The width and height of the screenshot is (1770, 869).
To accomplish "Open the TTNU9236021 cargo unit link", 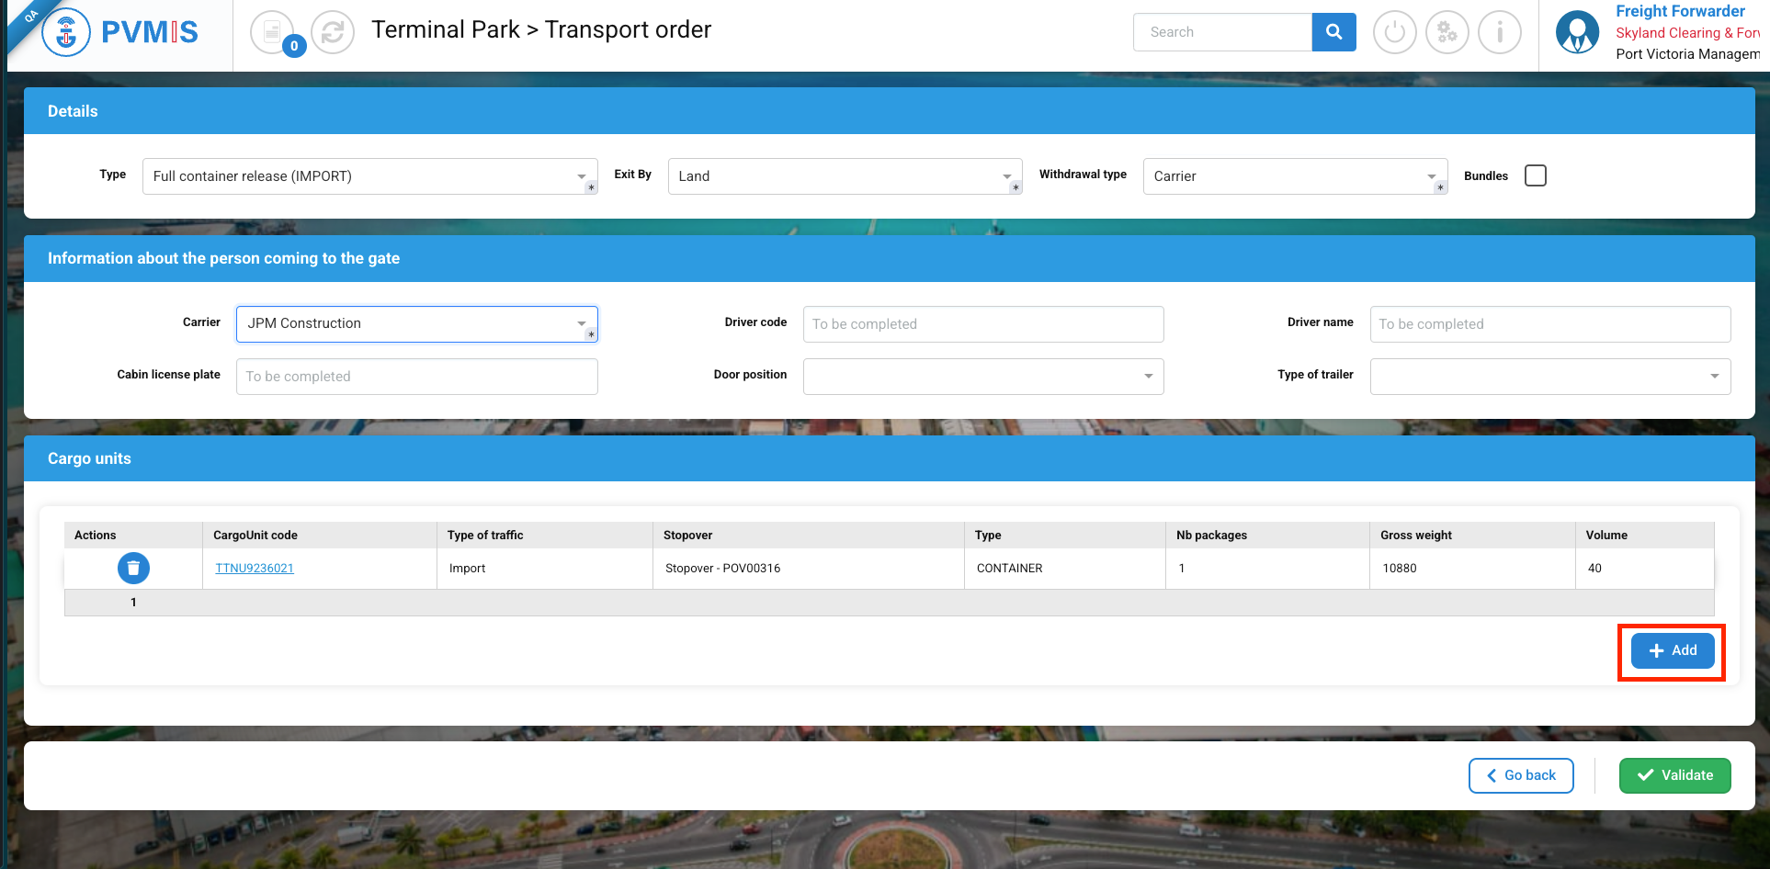I will pyautogui.click(x=255, y=569).
